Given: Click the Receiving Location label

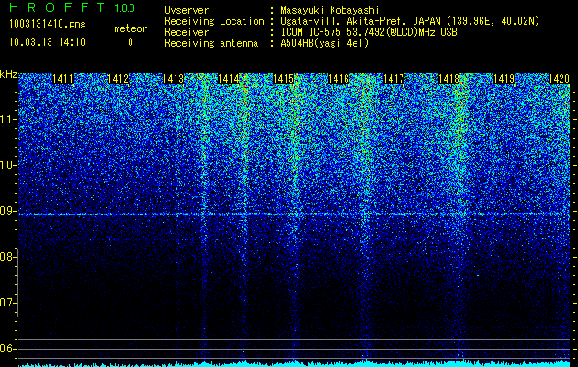Looking at the screenshot, I should pyautogui.click(x=214, y=21).
